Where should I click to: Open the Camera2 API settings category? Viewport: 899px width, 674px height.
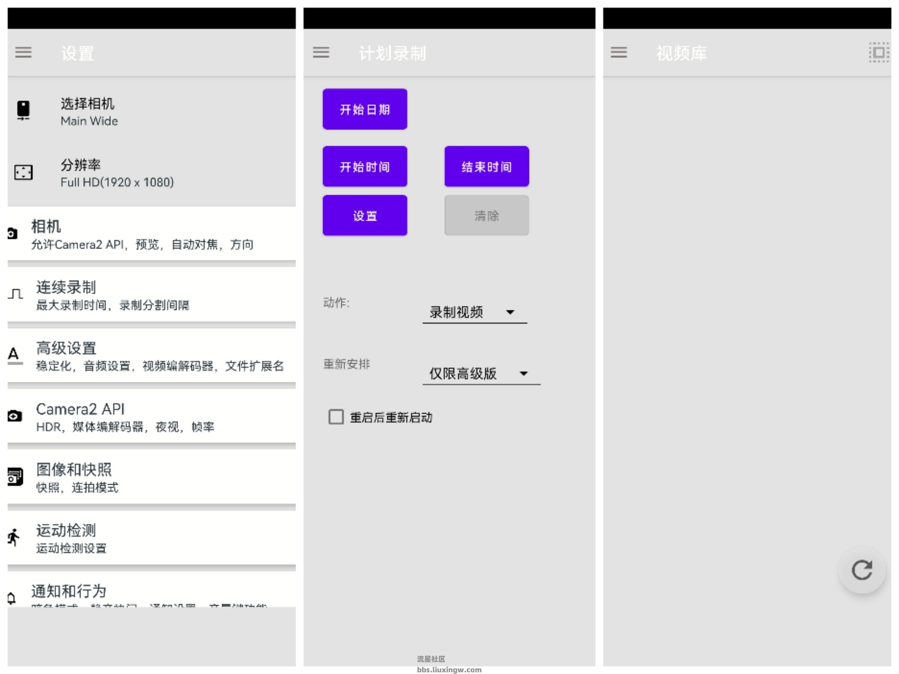click(151, 416)
